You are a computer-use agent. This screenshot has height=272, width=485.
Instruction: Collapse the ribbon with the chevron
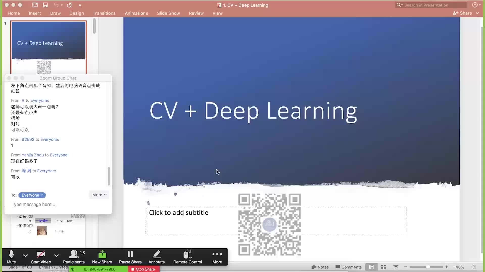pyautogui.click(x=477, y=13)
